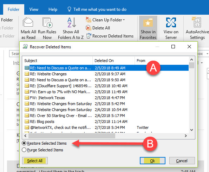The width and height of the screenshot is (209, 172).
Task: Select Restore Selected Items radio option
Action: coord(24,143)
